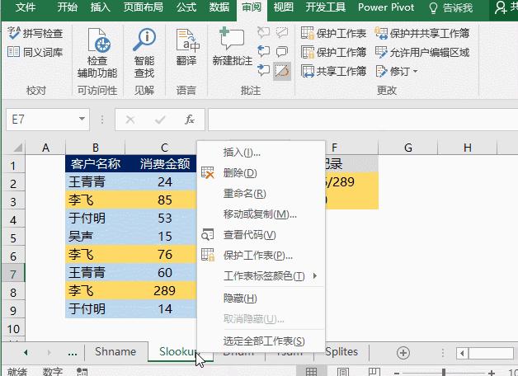518x376 pixels.
Task: Switch to the 开始 tab
Action: (x=67, y=7)
